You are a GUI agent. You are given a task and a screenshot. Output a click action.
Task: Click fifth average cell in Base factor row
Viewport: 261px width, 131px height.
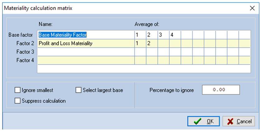186,35
